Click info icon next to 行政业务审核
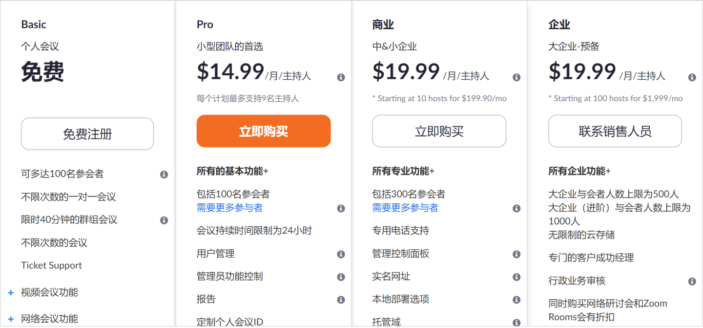This screenshot has height=328, width=703. click(692, 281)
